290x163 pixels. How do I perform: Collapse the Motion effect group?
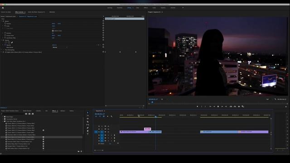1,21
